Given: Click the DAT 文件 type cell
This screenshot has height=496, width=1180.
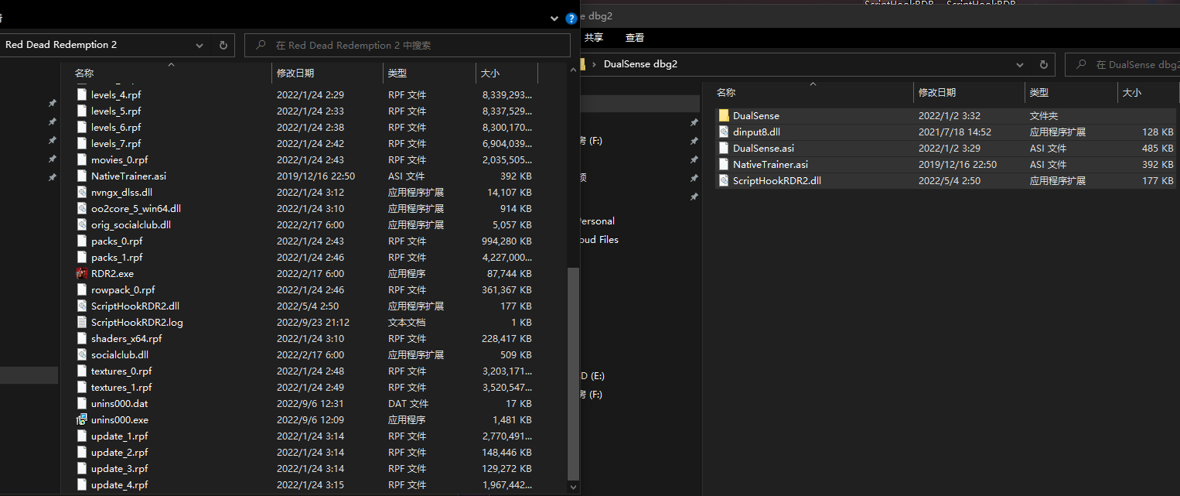Looking at the screenshot, I should coord(408,403).
